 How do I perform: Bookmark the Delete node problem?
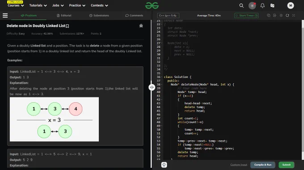[67, 26]
